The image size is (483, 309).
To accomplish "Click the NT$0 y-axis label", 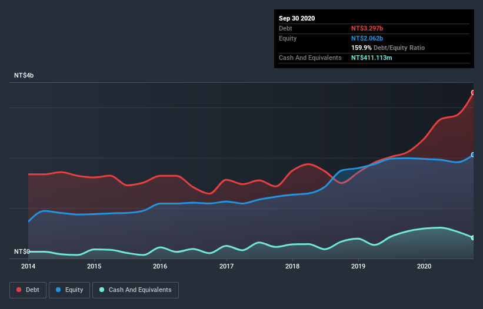I will 22,251.
